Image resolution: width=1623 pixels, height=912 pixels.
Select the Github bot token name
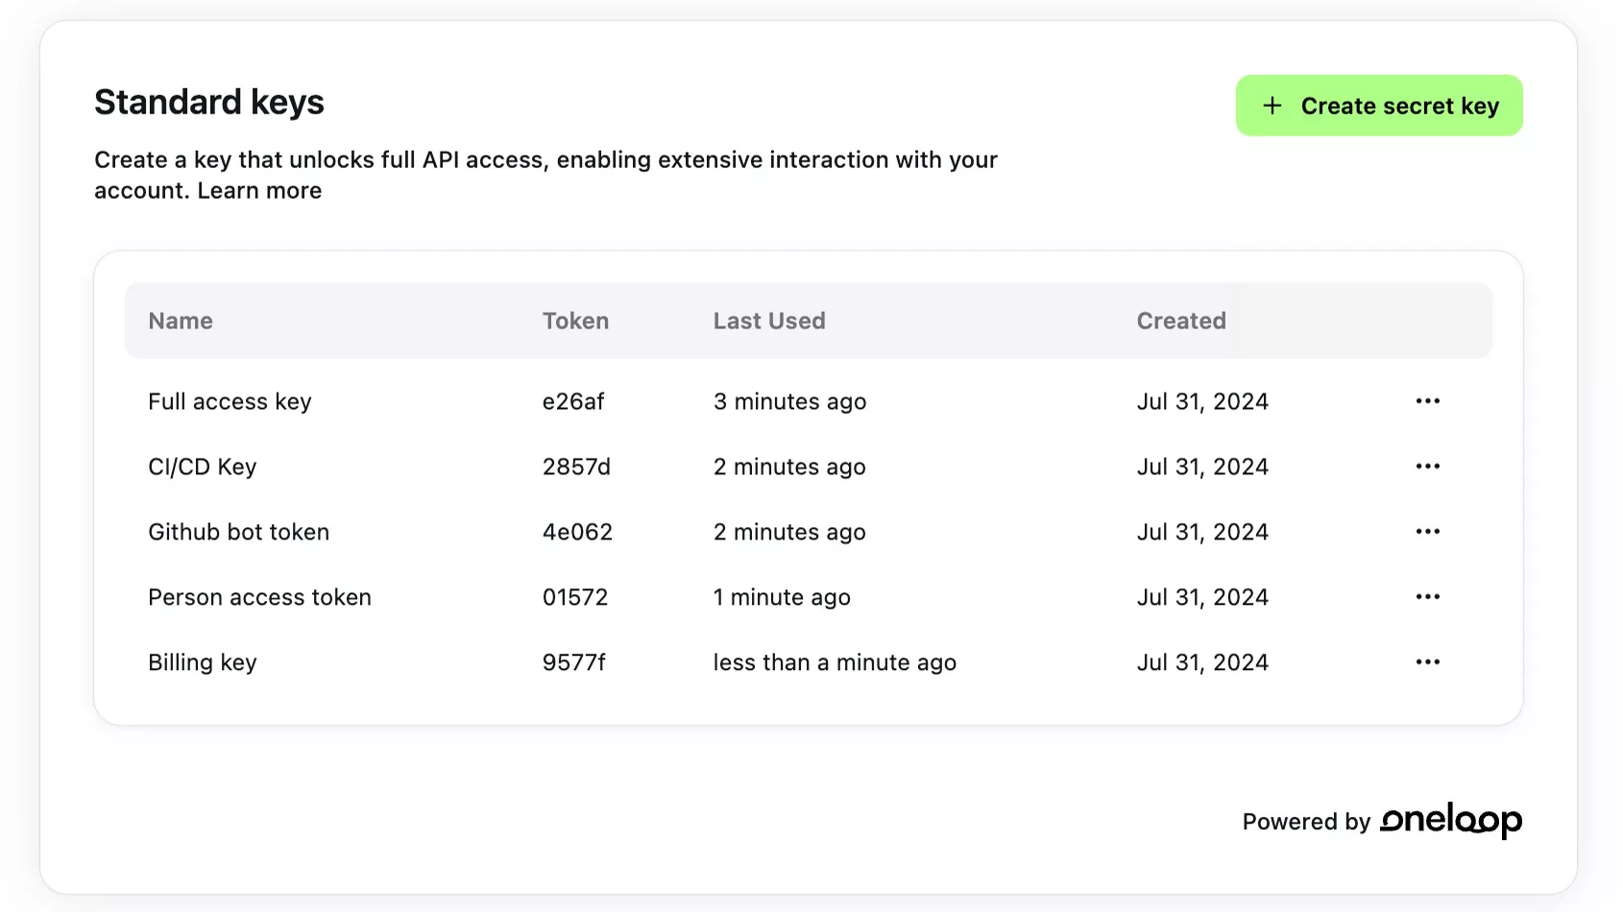[x=238, y=532]
